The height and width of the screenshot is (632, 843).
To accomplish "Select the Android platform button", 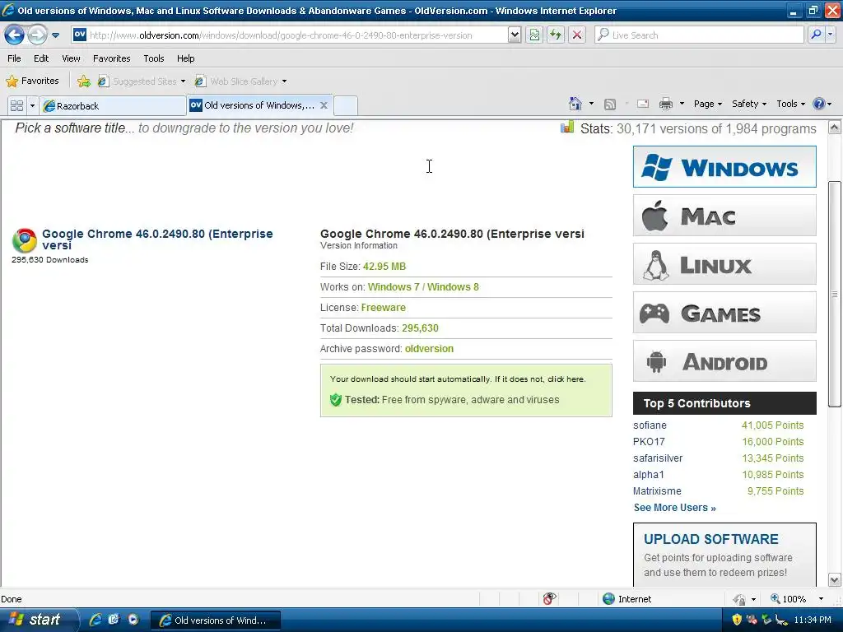I will tap(724, 361).
